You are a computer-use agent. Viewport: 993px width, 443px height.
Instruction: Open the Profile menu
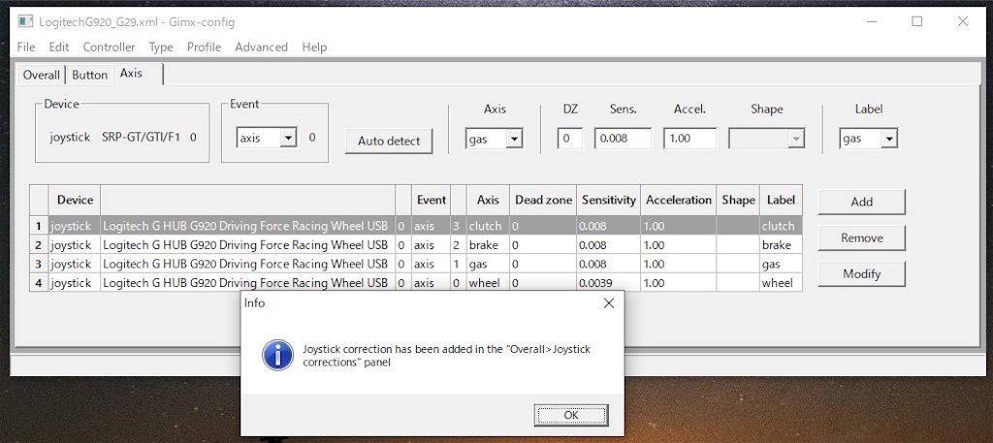pyautogui.click(x=204, y=47)
